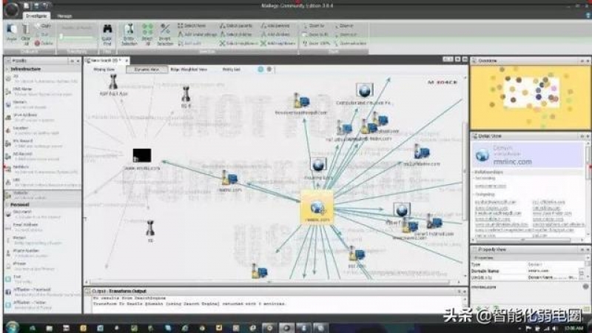Click the Select All icon
The height and width of the screenshot is (333, 592).
point(148,33)
